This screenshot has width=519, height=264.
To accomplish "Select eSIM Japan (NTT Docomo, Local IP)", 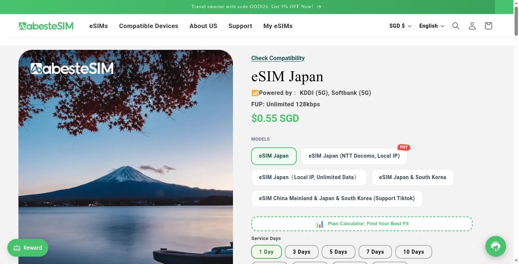I will click(354, 156).
